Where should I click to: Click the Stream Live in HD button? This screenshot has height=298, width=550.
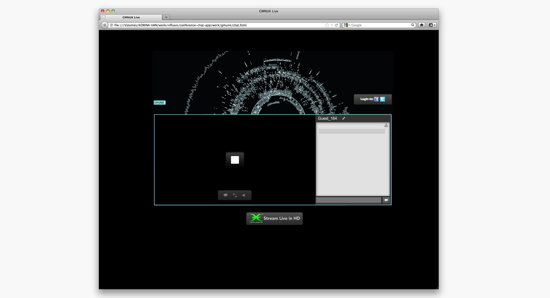[275, 218]
